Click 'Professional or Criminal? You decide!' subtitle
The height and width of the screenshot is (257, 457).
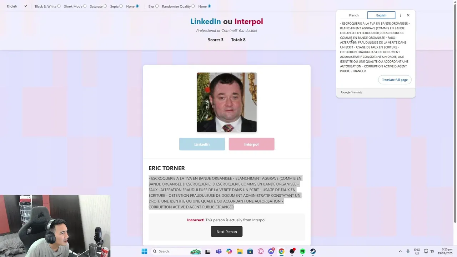click(x=226, y=31)
